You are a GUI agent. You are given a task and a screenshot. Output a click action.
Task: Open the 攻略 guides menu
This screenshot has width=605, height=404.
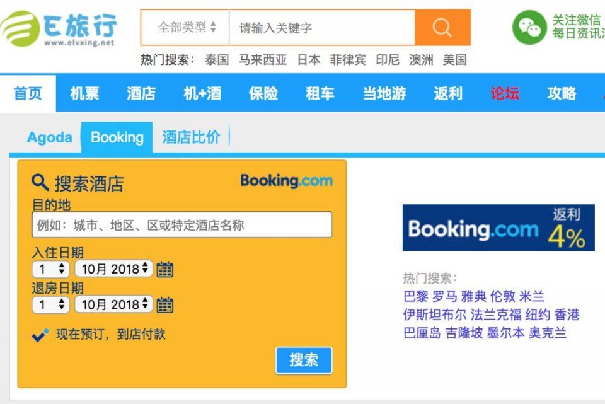[x=562, y=93]
